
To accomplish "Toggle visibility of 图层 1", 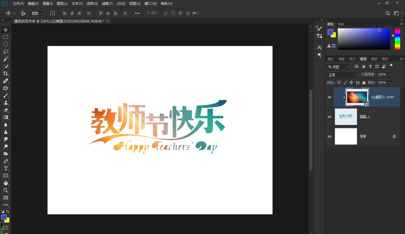I will click(329, 117).
